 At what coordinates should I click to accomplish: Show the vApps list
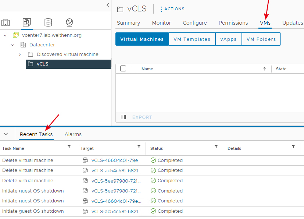[228, 39]
